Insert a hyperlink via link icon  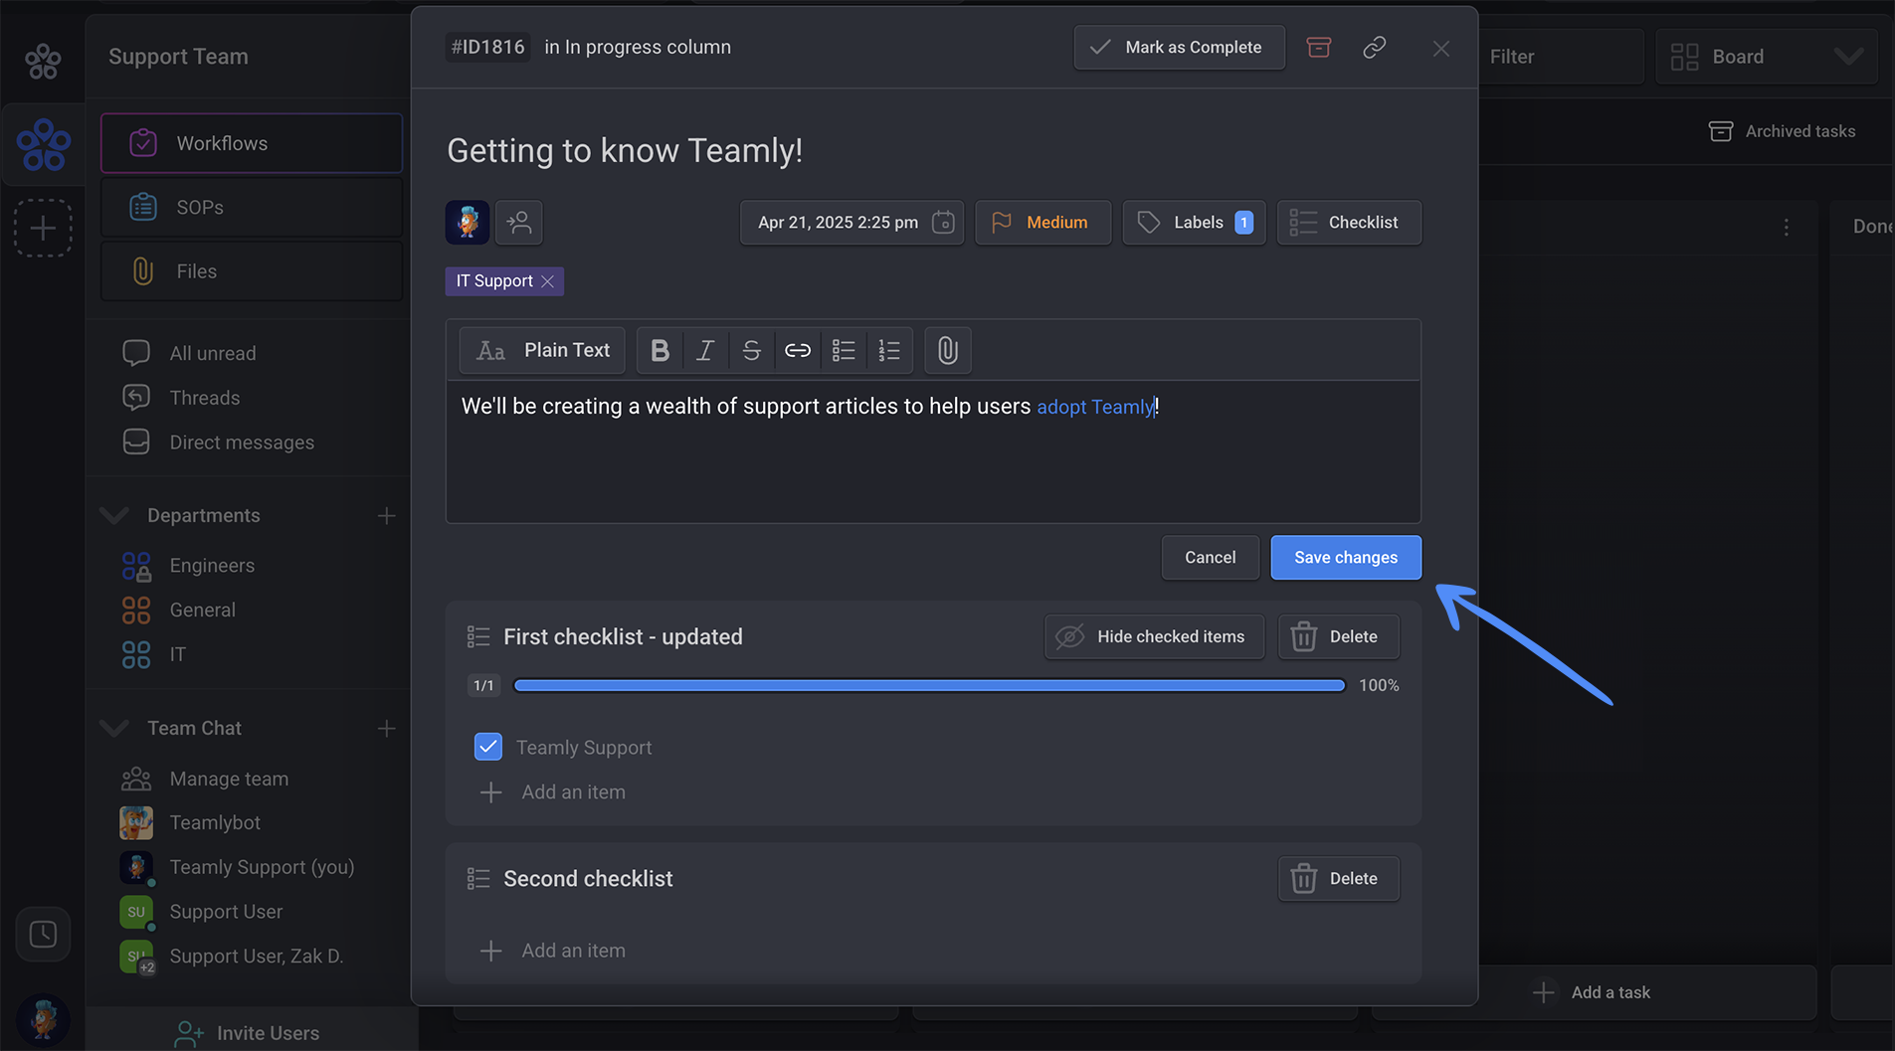point(798,350)
